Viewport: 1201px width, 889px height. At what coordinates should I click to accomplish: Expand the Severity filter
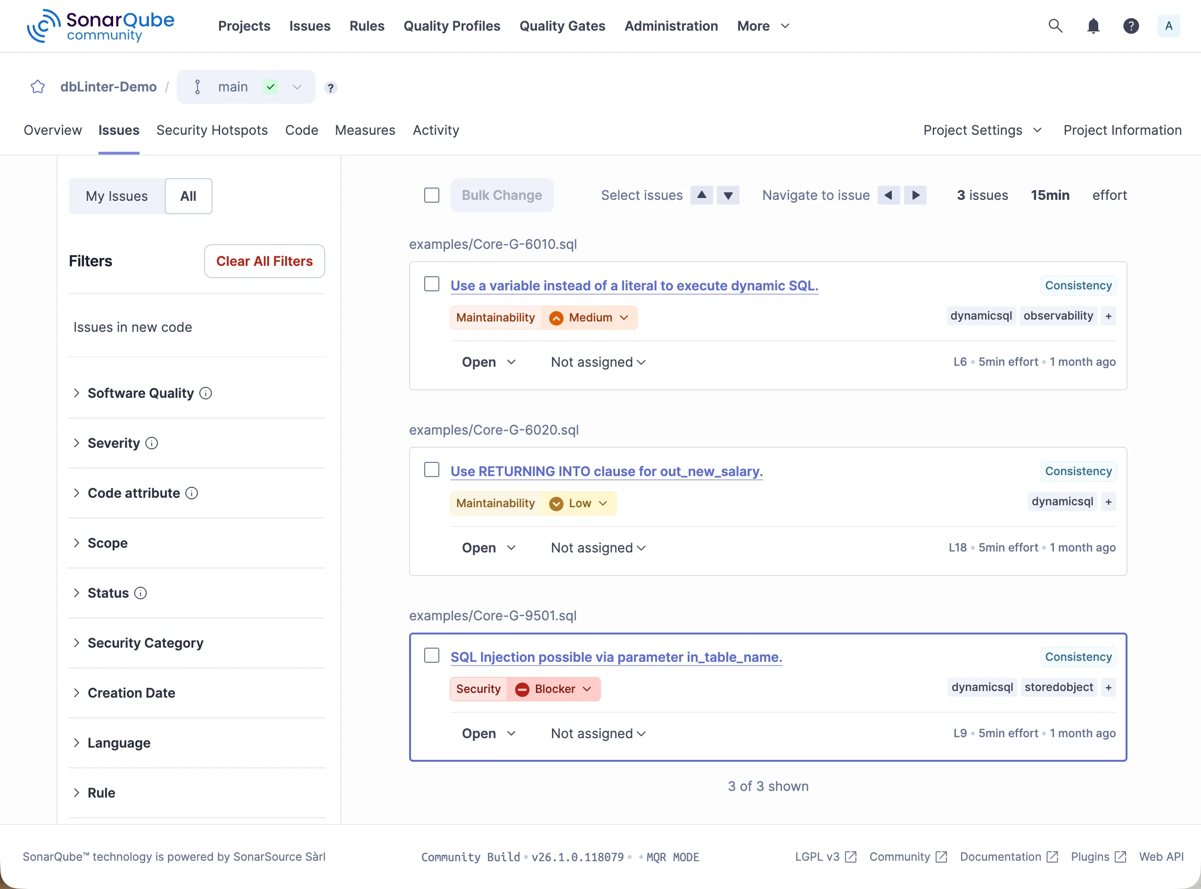[x=114, y=444]
